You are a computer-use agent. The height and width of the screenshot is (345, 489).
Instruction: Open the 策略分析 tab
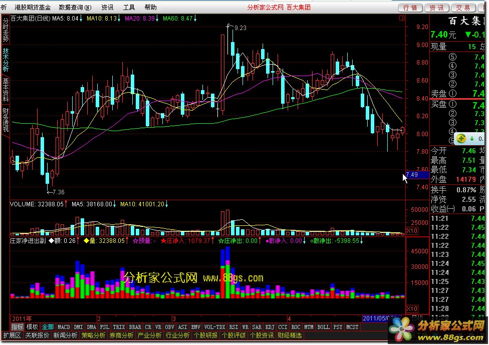click(x=93, y=335)
